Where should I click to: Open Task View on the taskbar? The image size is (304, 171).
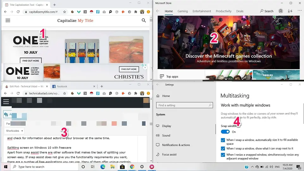coord(93,167)
